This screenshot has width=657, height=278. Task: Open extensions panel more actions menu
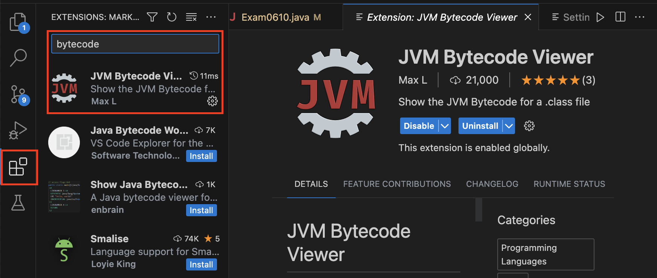tap(211, 17)
